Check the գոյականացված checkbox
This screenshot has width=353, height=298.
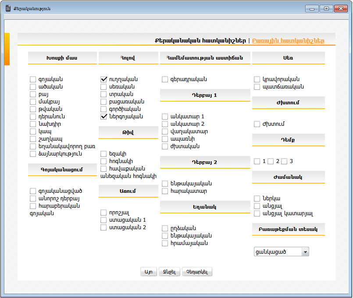pos(33,191)
